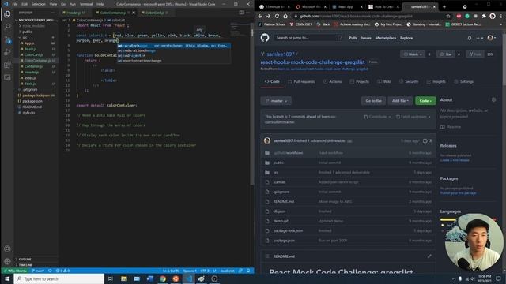Open the Accounts icon in VS Code activity bar
Image resolution: width=506 pixels, height=284 pixels.
point(7,248)
